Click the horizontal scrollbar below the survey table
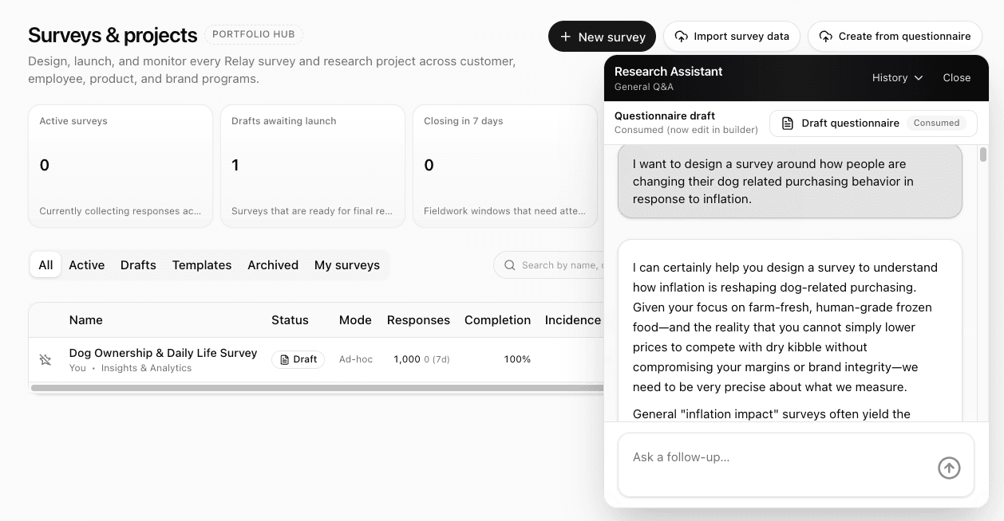This screenshot has height=521, width=1004. point(319,388)
